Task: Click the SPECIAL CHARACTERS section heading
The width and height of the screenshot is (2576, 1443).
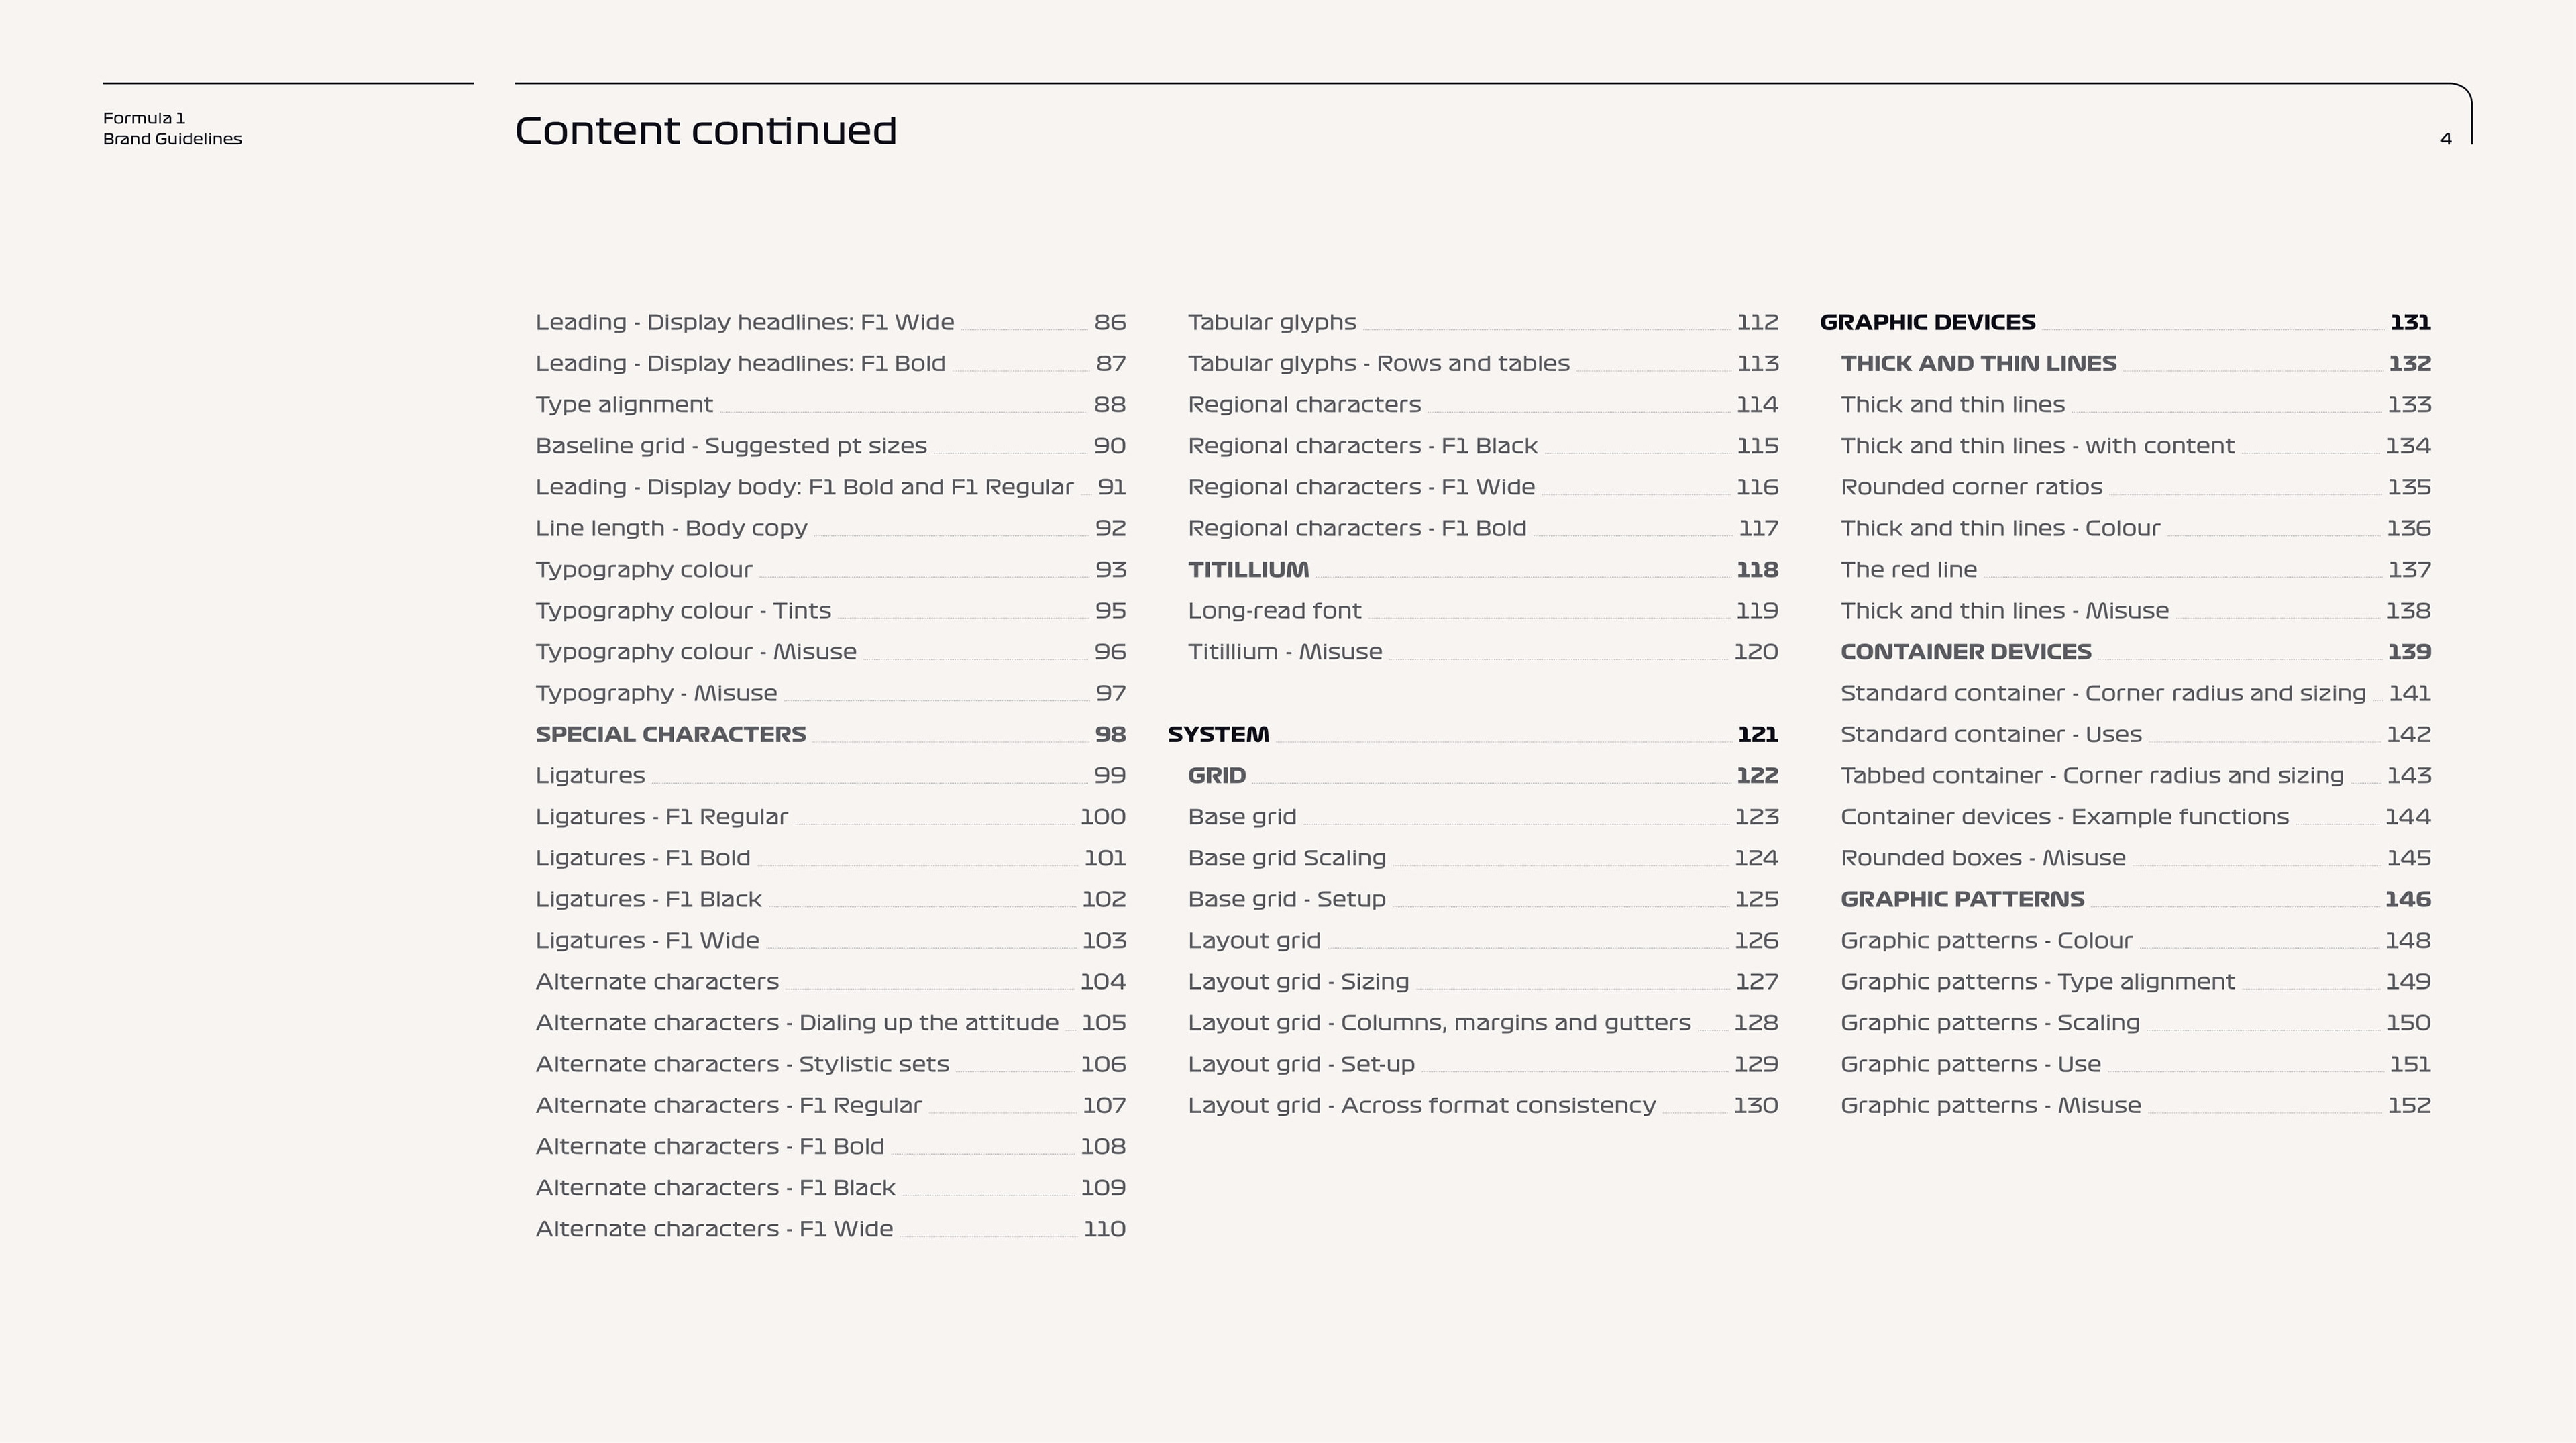Action: point(670,735)
